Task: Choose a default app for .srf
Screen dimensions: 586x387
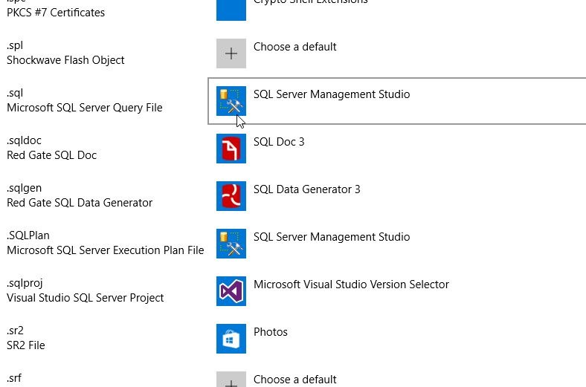Action: coord(294,380)
